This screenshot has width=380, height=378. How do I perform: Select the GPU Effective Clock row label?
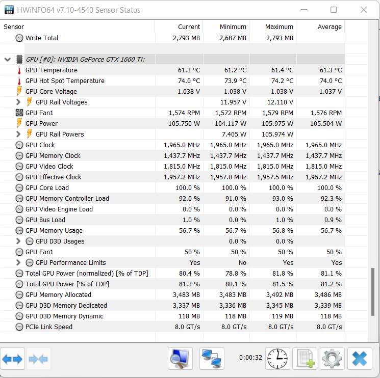tap(54, 177)
